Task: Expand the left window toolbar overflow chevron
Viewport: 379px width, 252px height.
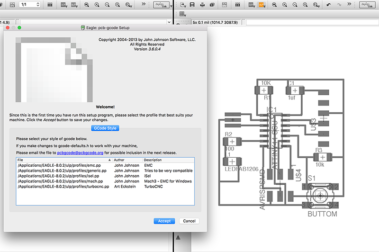Action: click(144, 4)
